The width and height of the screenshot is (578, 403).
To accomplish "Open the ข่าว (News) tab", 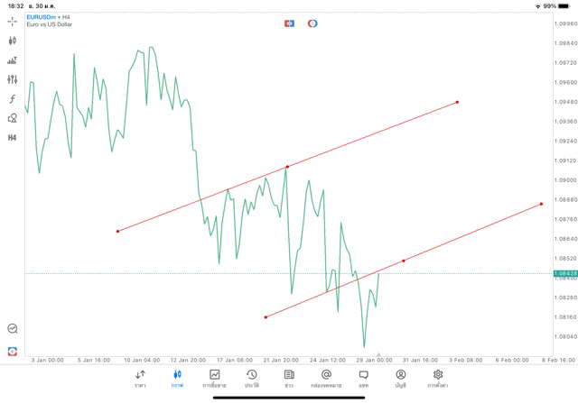I will click(288, 378).
